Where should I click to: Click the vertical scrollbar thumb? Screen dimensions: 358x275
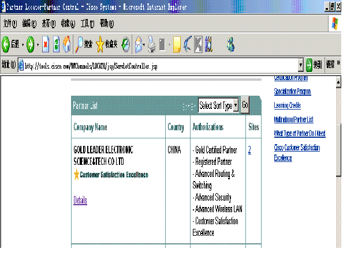[x=338, y=150]
